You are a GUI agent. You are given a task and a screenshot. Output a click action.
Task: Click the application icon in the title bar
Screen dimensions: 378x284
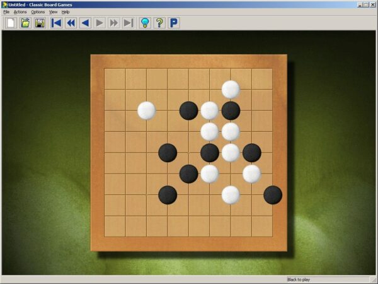[4, 4]
